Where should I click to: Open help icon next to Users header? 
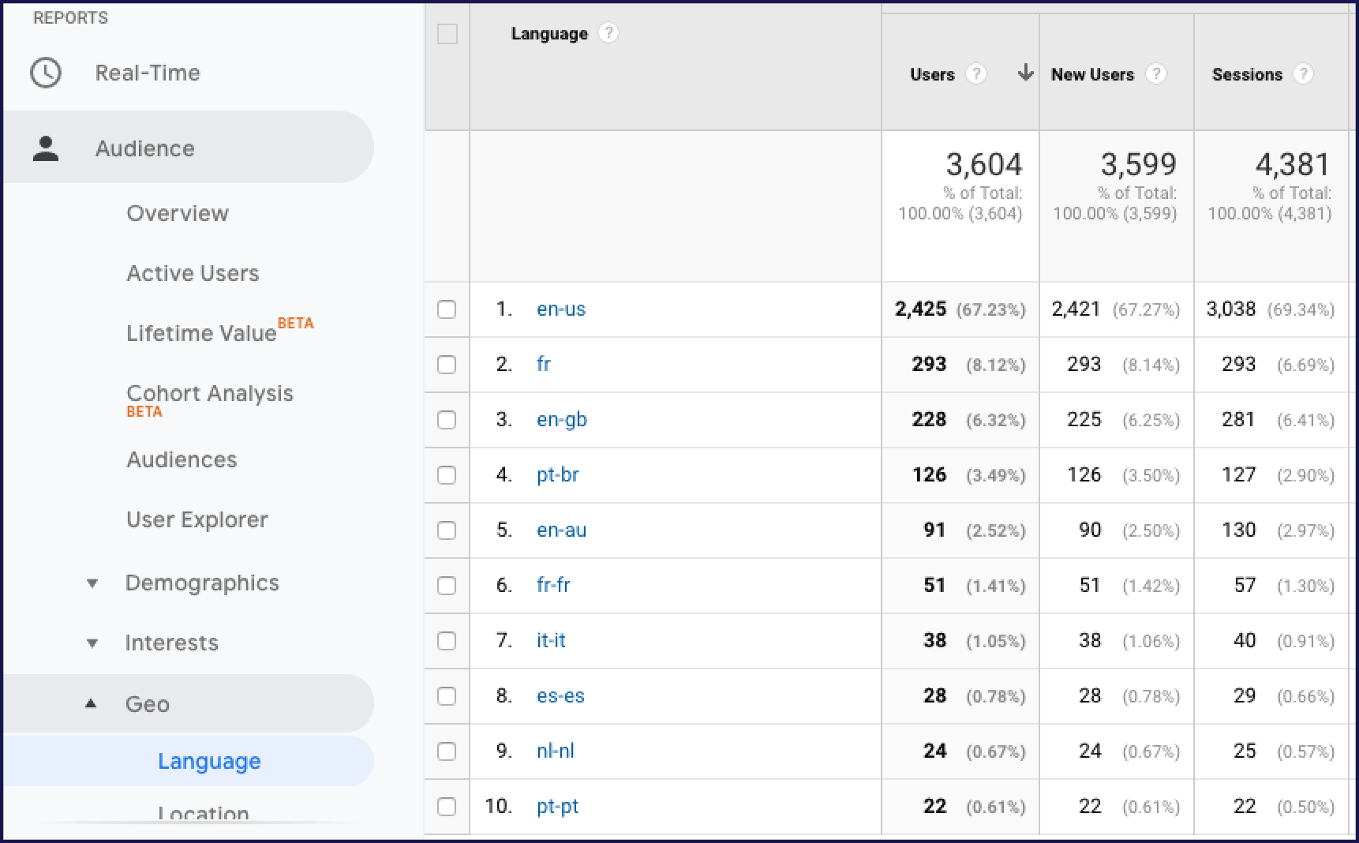pyautogui.click(x=976, y=74)
